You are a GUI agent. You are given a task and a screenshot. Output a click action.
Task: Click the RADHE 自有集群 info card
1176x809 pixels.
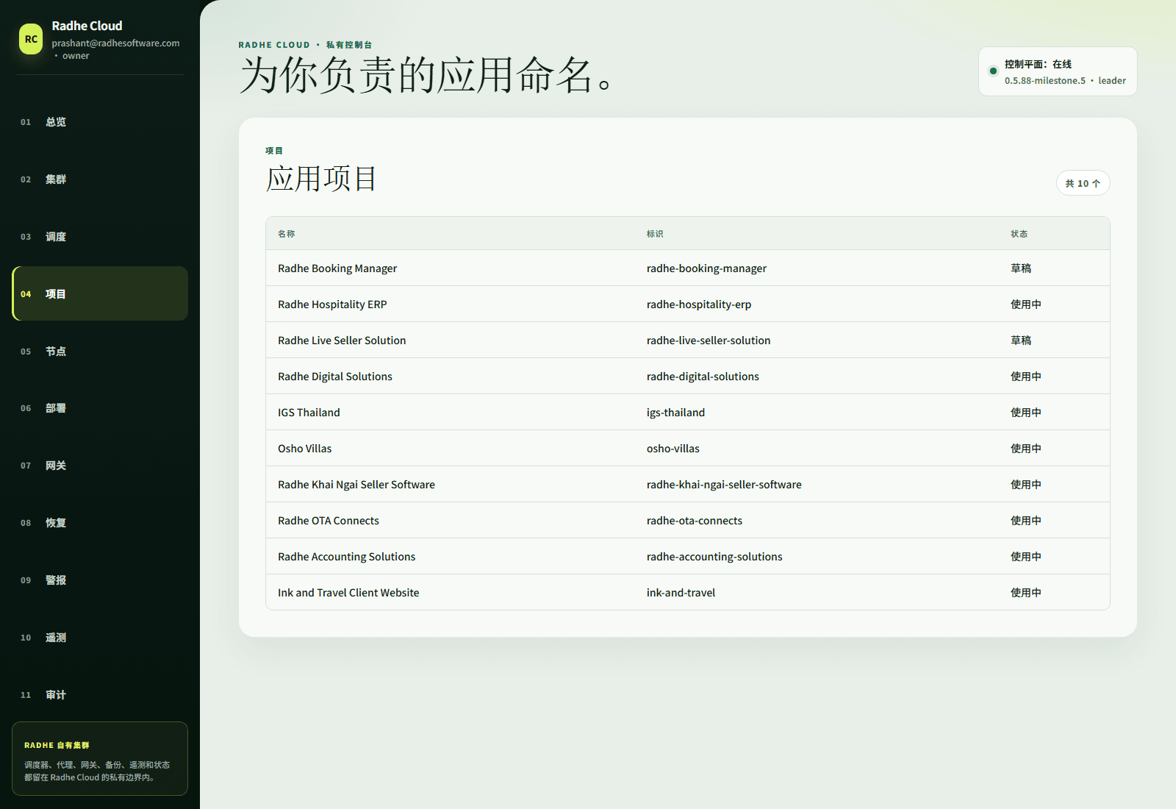point(100,758)
